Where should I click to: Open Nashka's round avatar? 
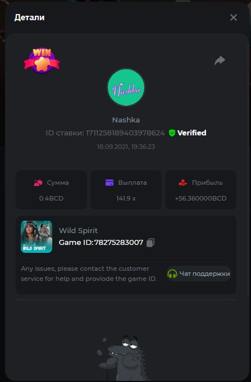tap(126, 87)
